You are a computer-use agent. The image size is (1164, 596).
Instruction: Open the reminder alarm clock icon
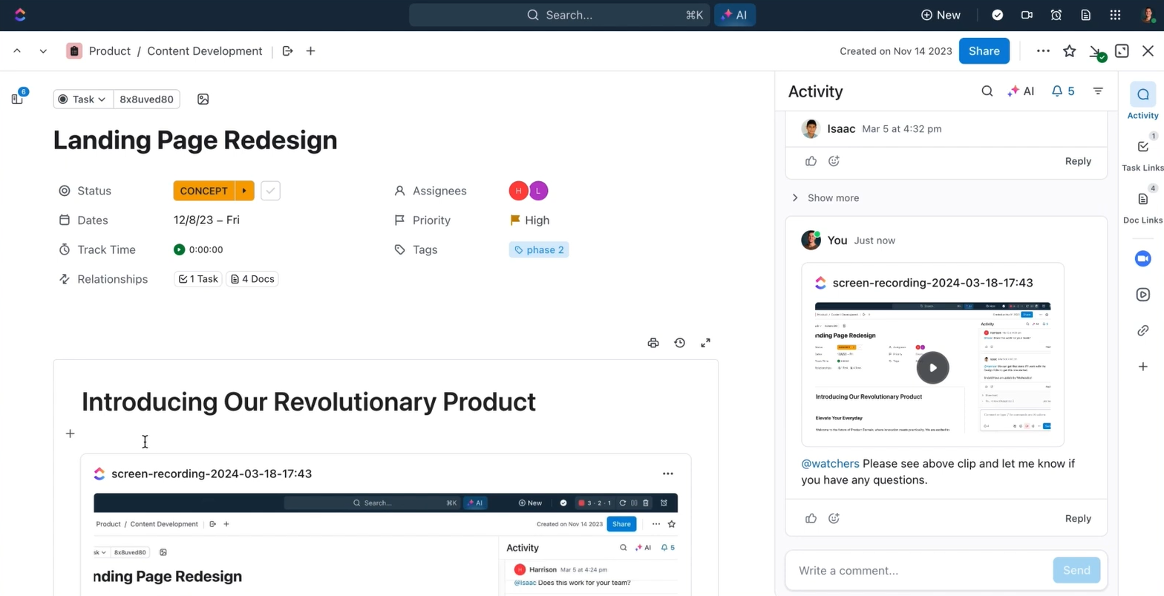click(x=1056, y=15)
